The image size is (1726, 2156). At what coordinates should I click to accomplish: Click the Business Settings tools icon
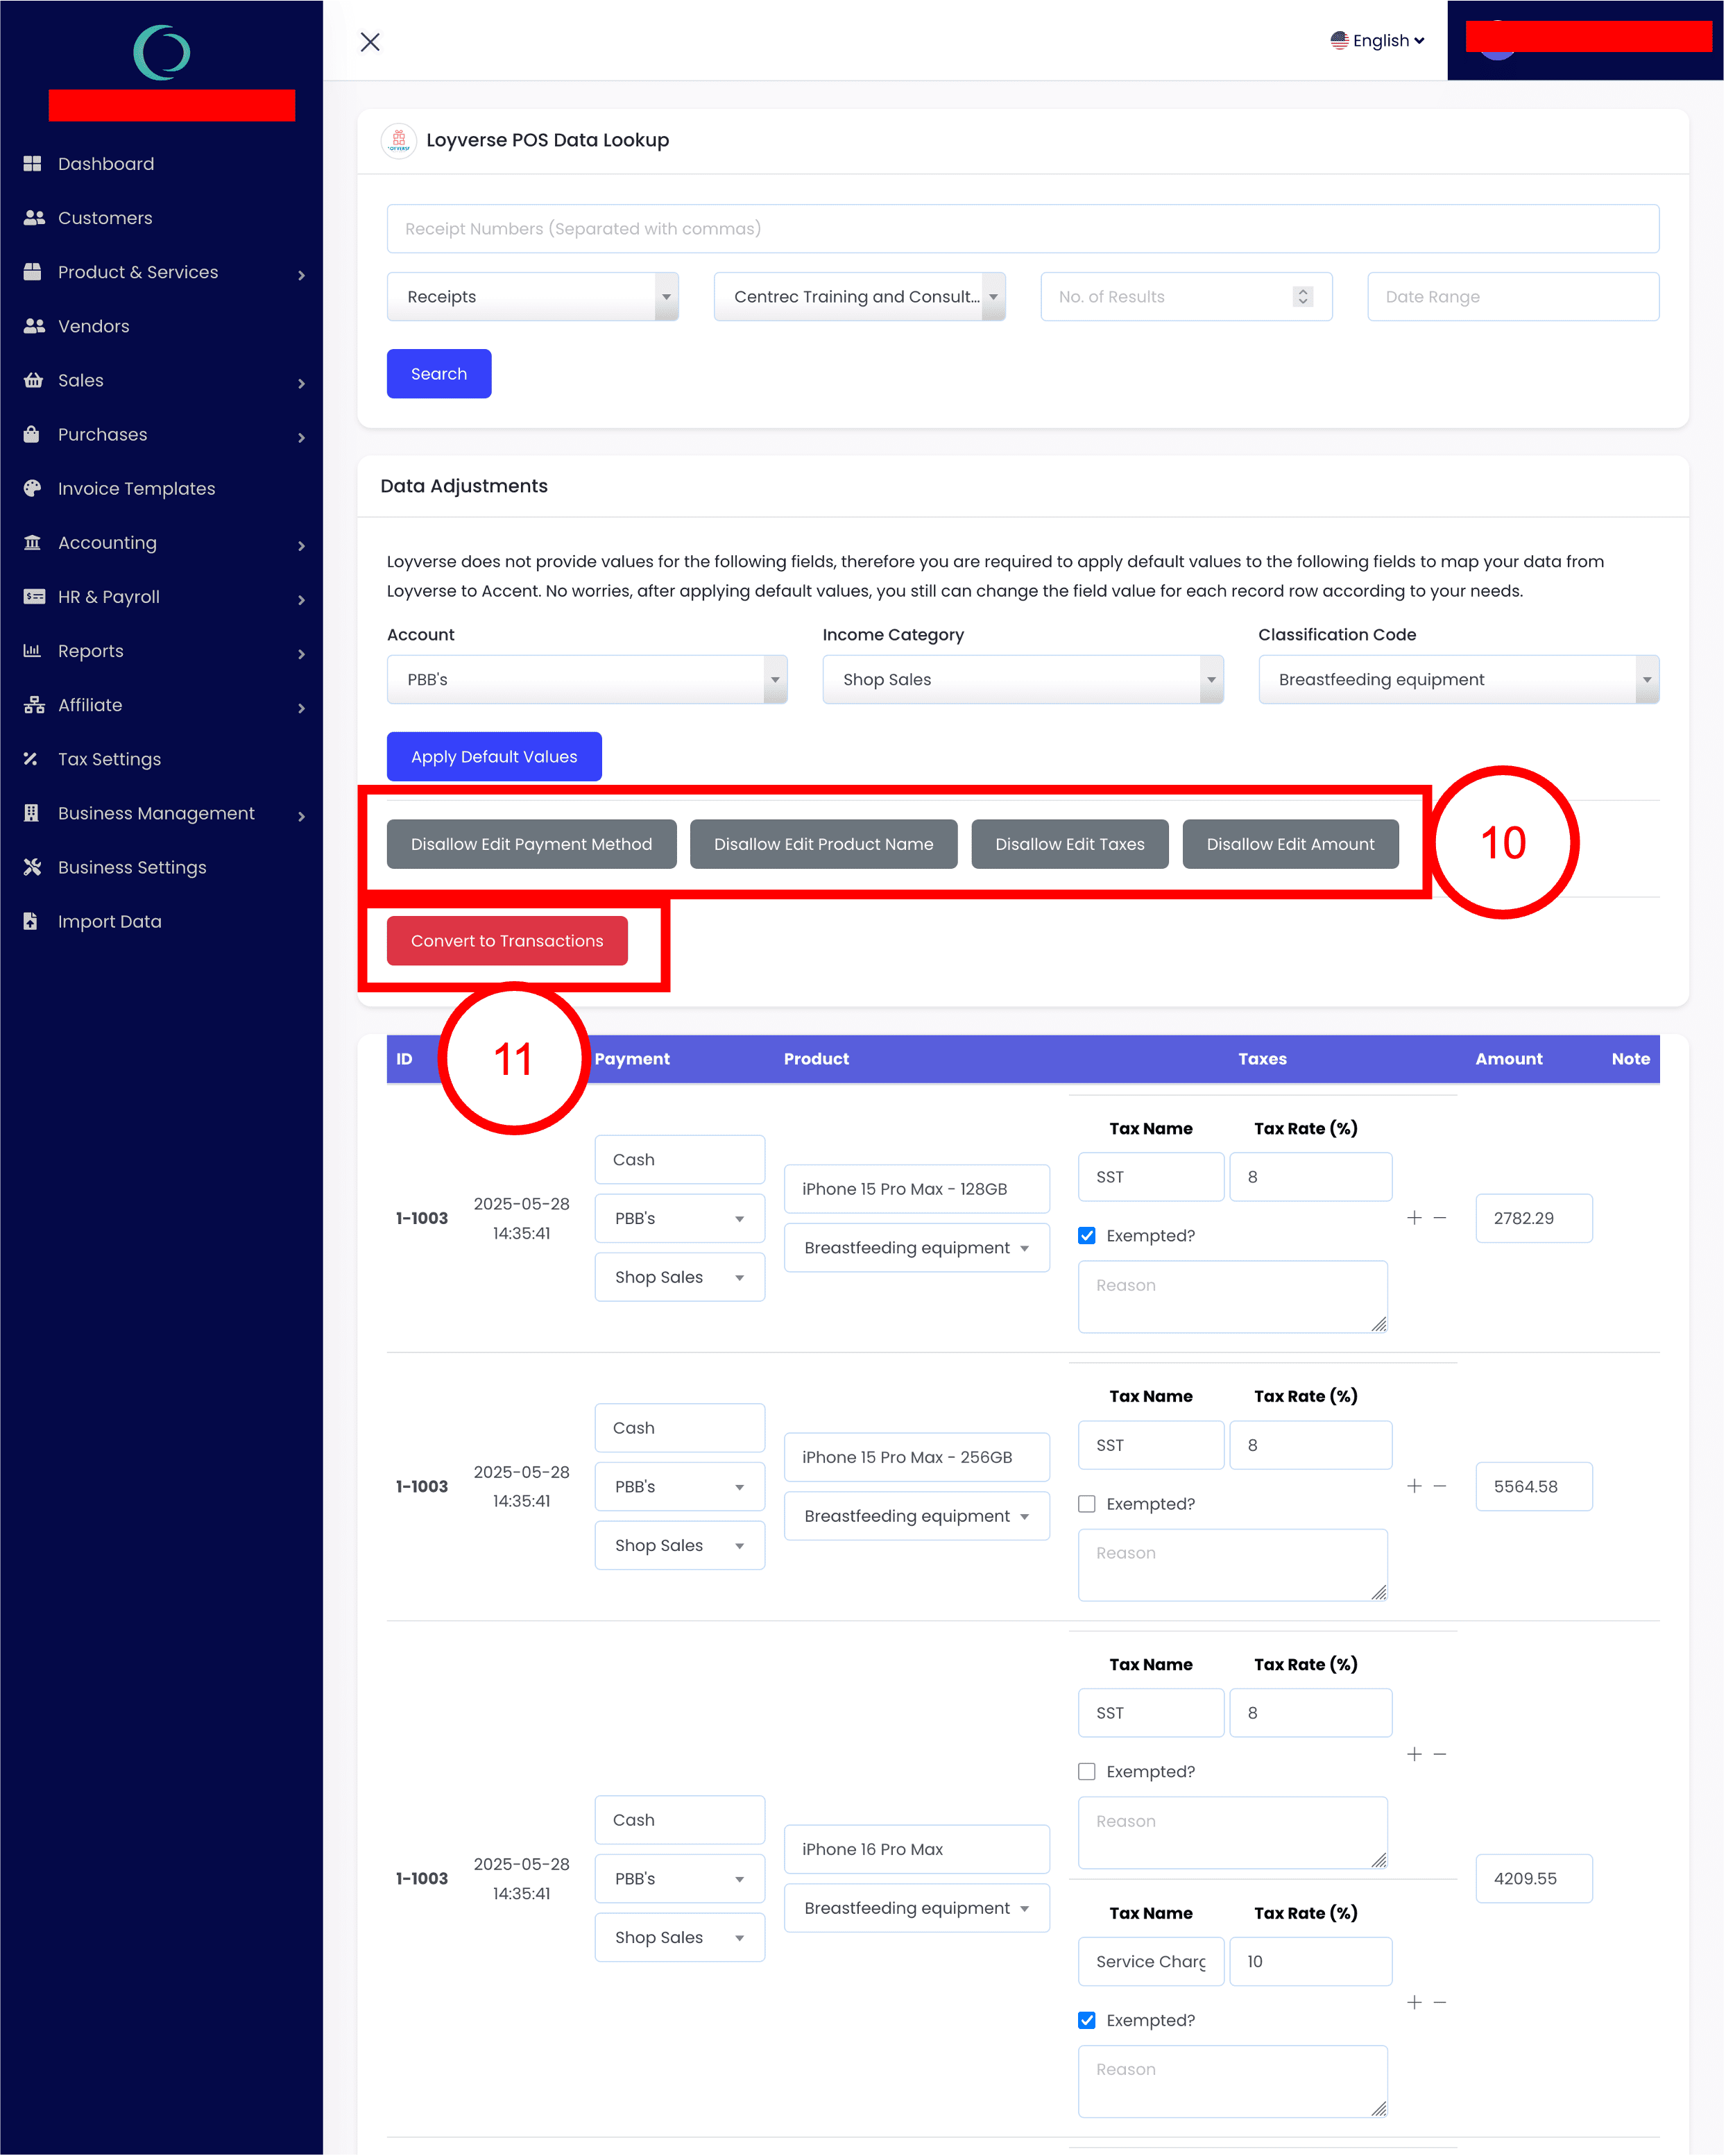point(32,867)
